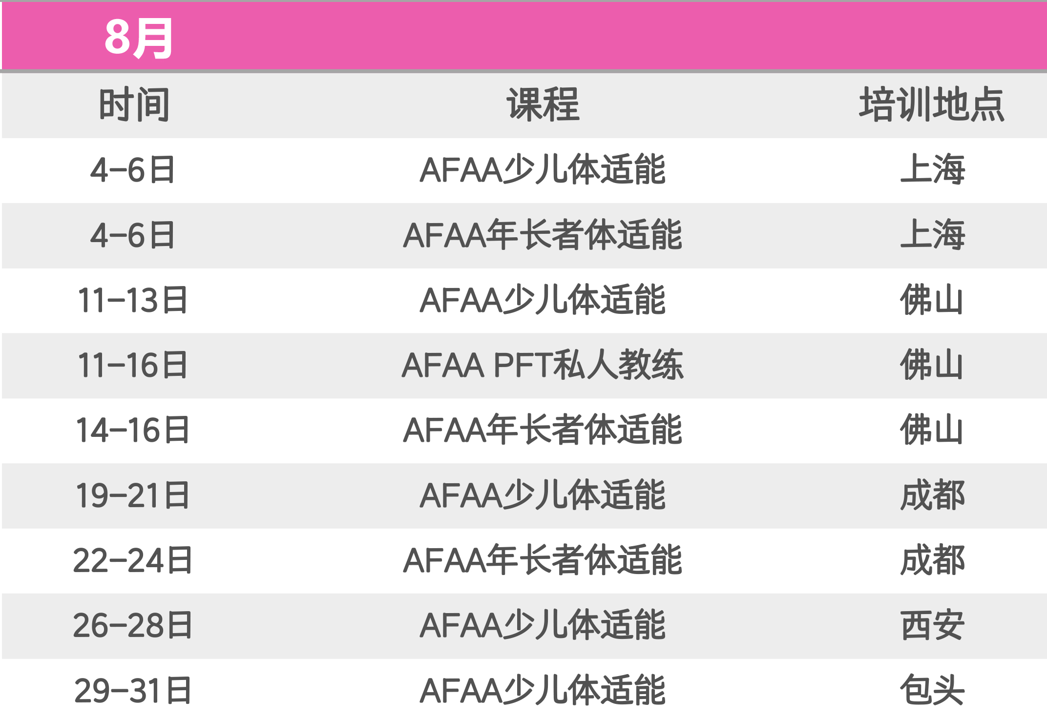Click the 29-31日 date cell
The height and width of the screenshot is (720, 1047).
(133, 691)
